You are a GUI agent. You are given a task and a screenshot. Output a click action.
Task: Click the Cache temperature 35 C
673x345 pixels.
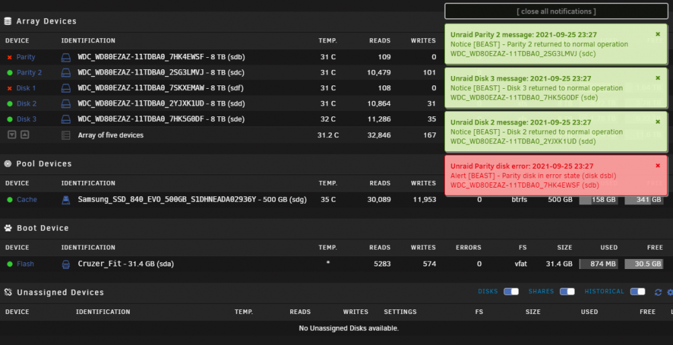[328, 200]
